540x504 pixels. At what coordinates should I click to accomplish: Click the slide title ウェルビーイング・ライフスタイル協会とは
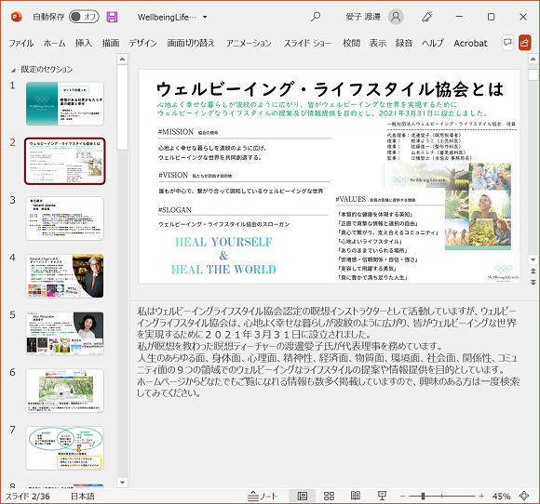[330, 89]
